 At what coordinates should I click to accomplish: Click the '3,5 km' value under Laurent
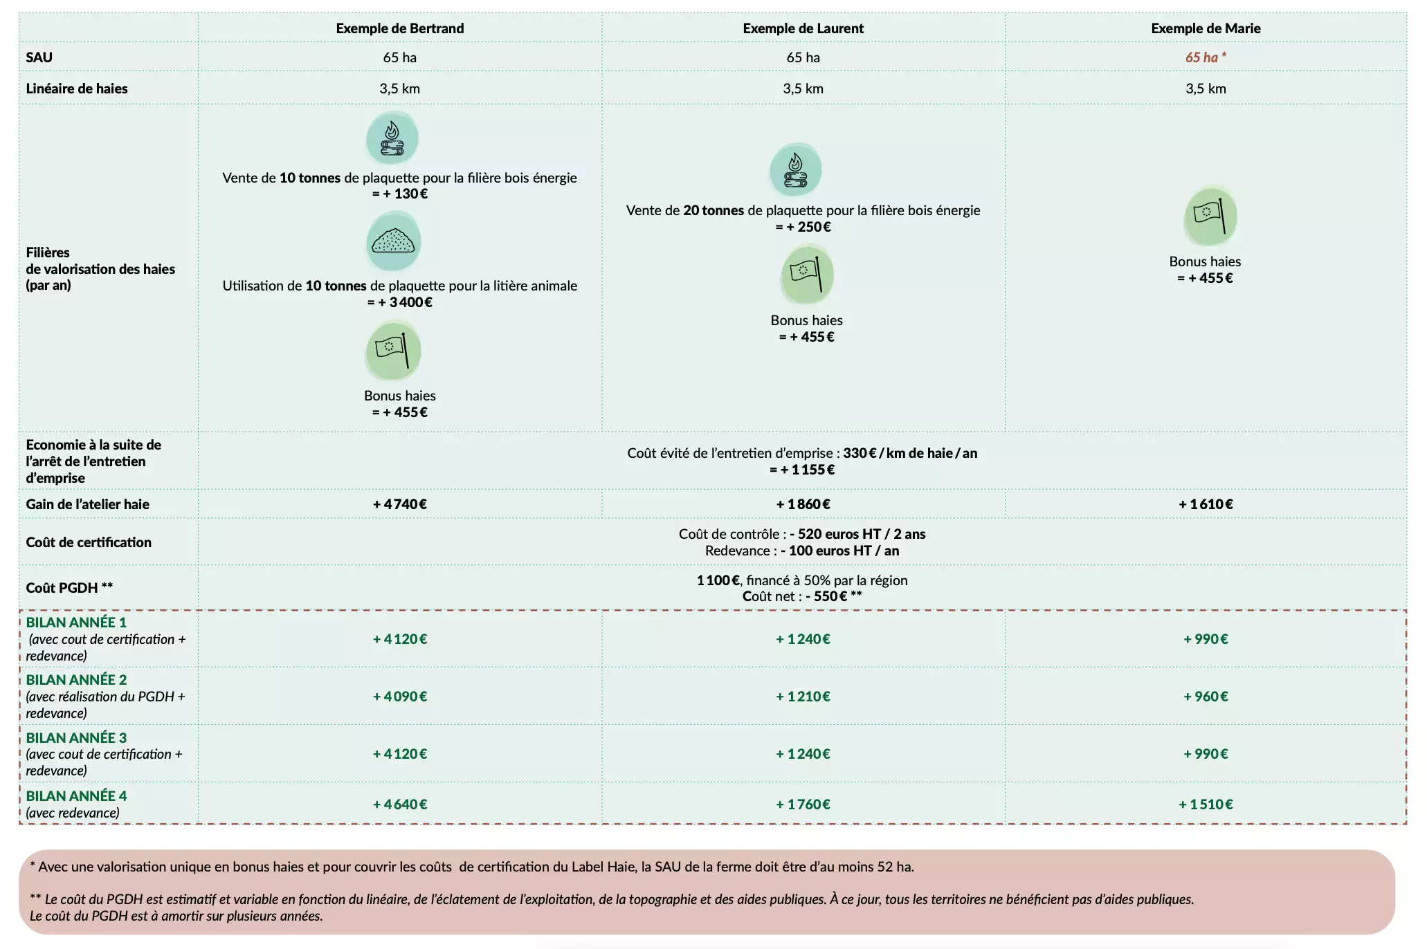[x=803, y=89]
